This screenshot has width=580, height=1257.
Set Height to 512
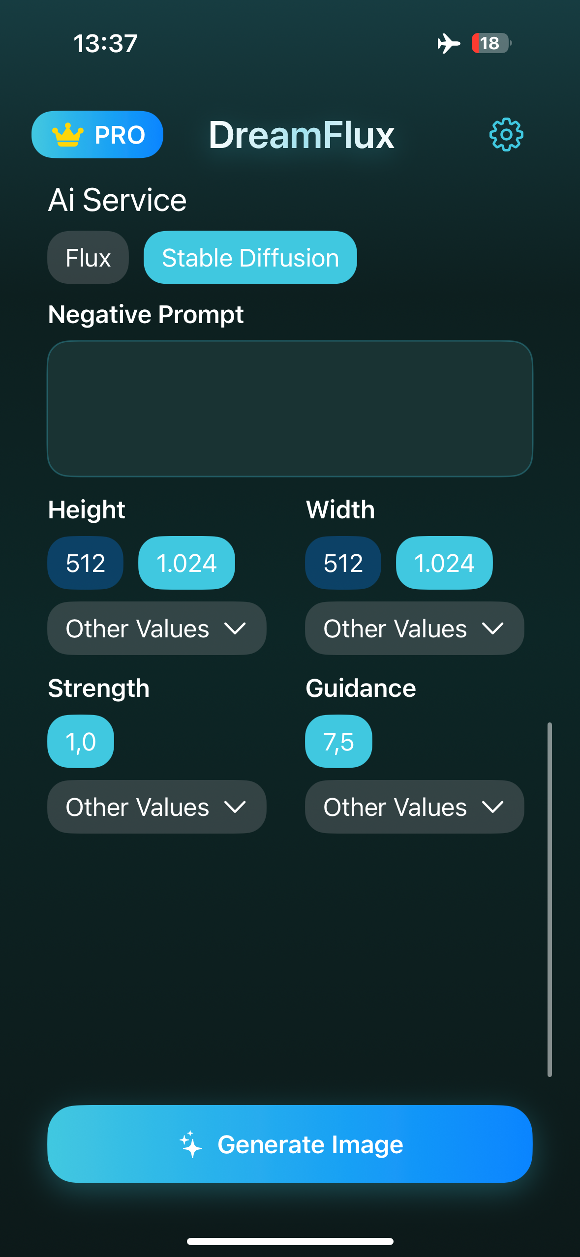(x=86, y=563)
